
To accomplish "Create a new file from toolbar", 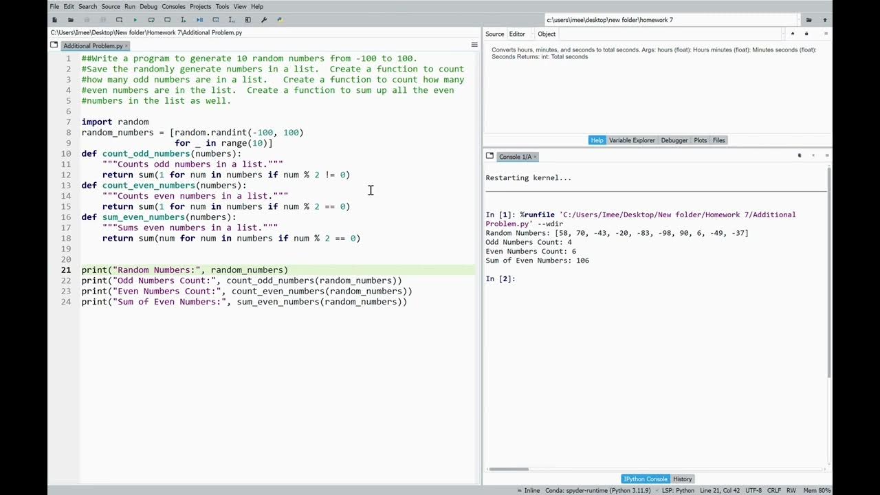I will (x=54, y=20).
